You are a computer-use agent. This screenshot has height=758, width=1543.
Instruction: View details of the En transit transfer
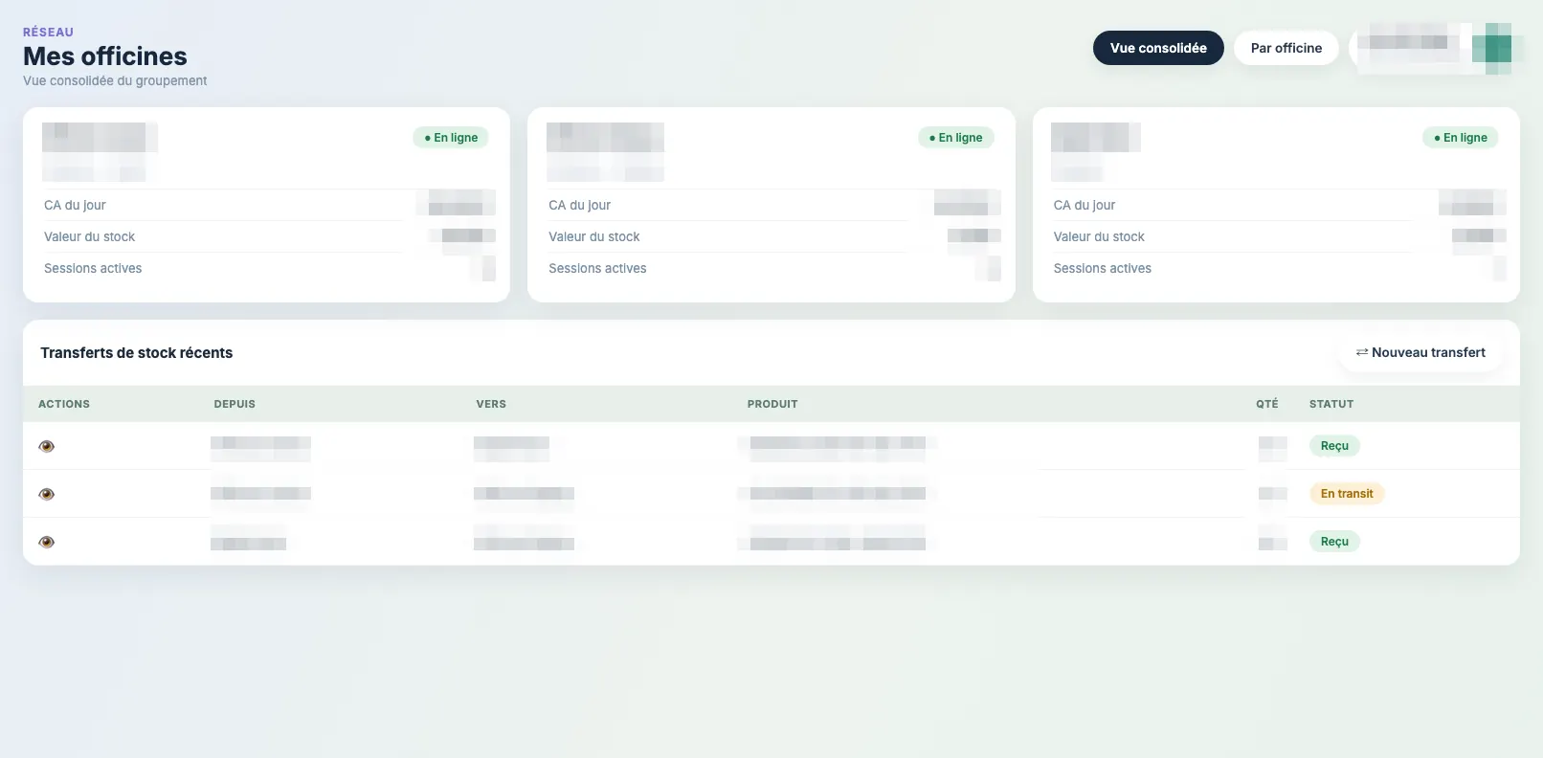(x=46, y=494)
